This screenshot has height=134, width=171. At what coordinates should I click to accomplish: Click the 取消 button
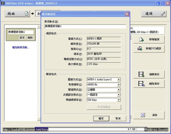click(118, 119)
